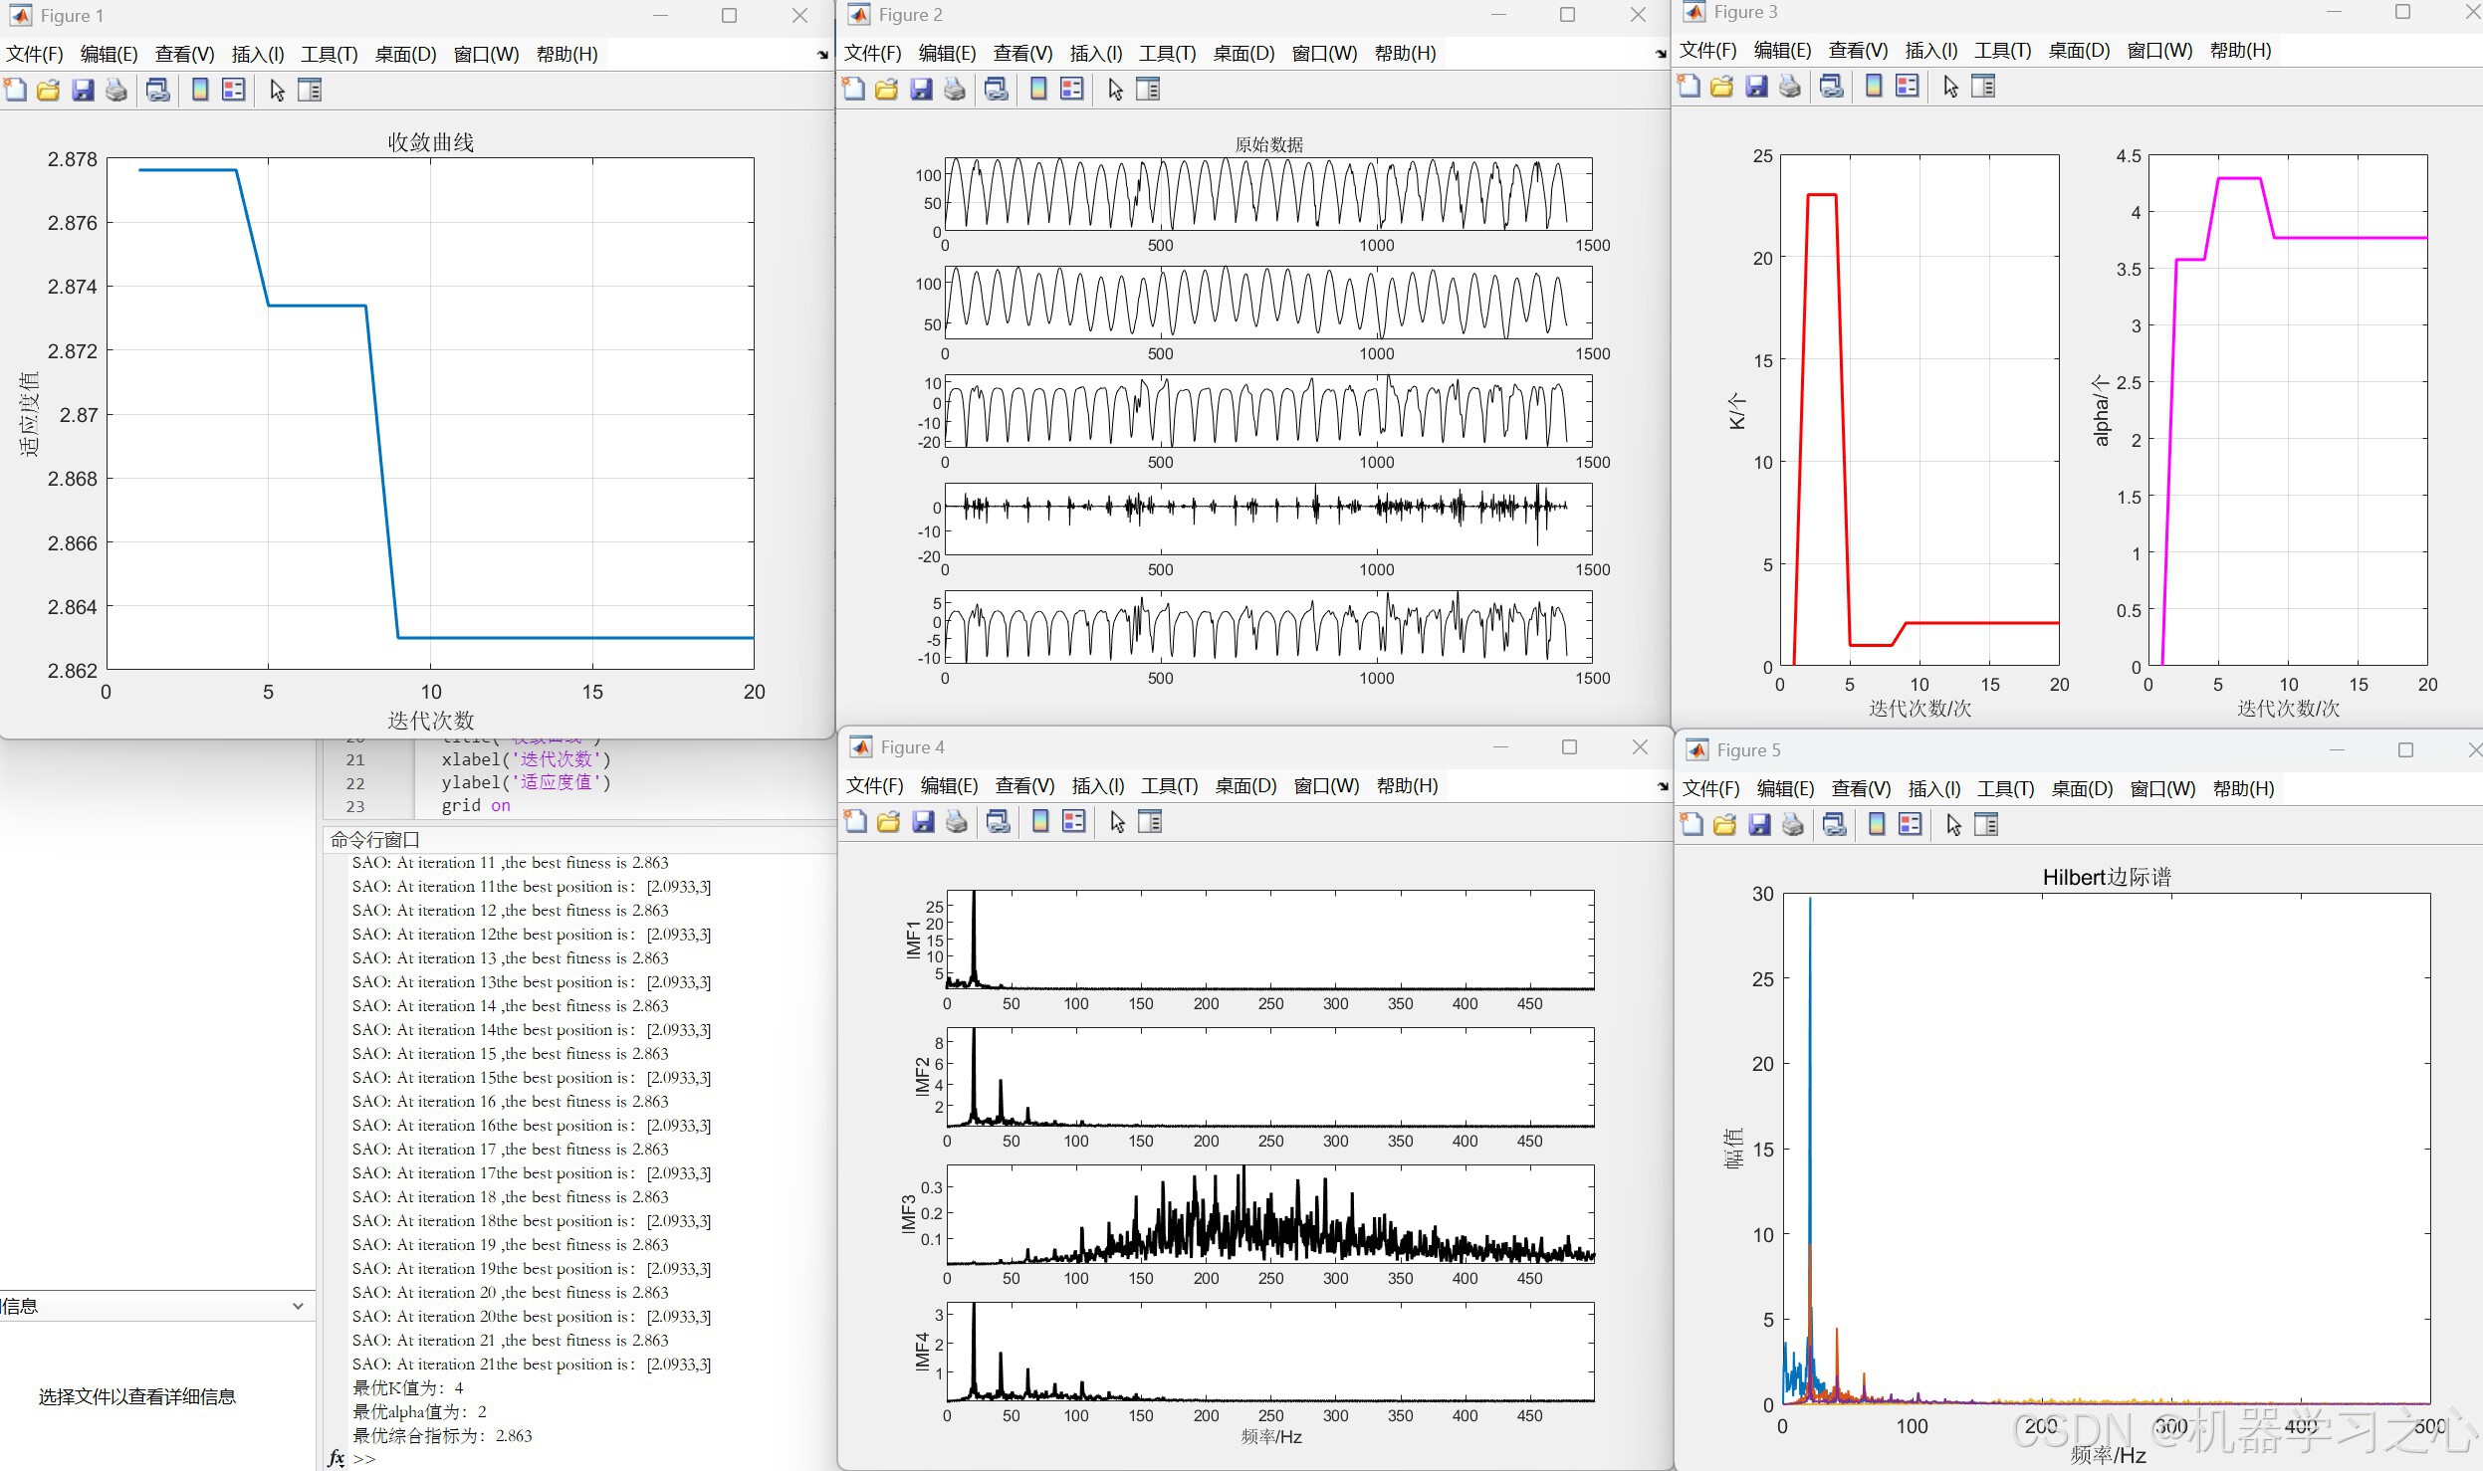2483x1471 pixels.
Task: Insert a colorbar in Figure 1
Action: 200,91
